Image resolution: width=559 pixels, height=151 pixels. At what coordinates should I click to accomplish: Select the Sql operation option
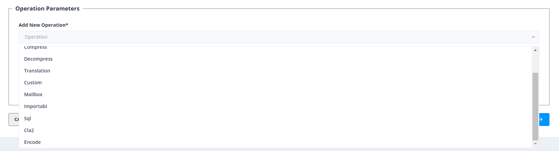[28, 118]
